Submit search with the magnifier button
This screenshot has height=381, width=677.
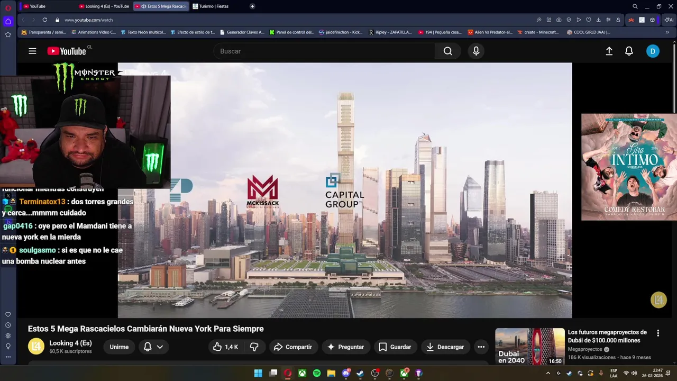coord(448,51)
